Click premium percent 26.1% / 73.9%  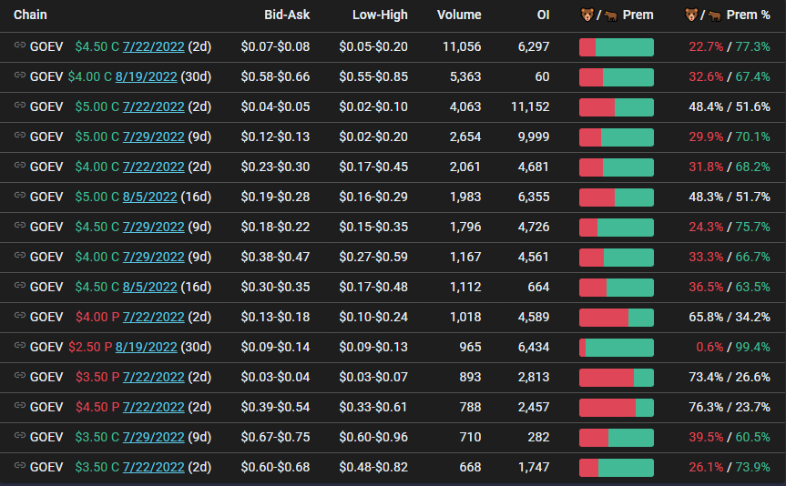tap(730, 468)
